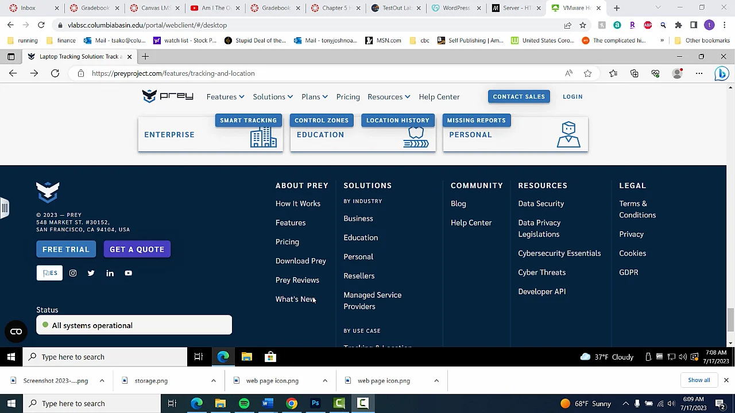Expand the Features dropdown in Prey navigation

225,97
